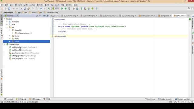The image size is (194, 109).
Task: Expand the manifests folder
Action: tap(7, 21)
